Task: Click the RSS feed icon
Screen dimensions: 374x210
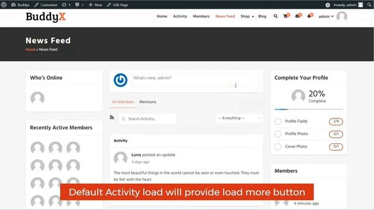Action: click(x=112, y=117)
